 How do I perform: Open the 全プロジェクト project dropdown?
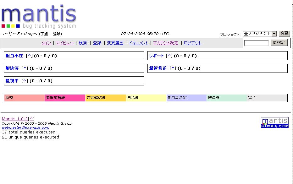[260, 34]
